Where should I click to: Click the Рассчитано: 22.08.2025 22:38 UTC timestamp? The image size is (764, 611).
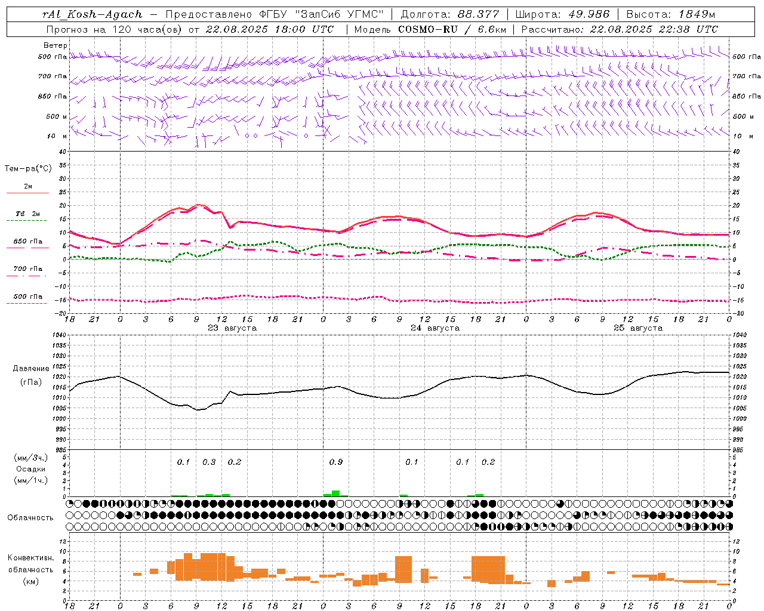click(620, 29)
